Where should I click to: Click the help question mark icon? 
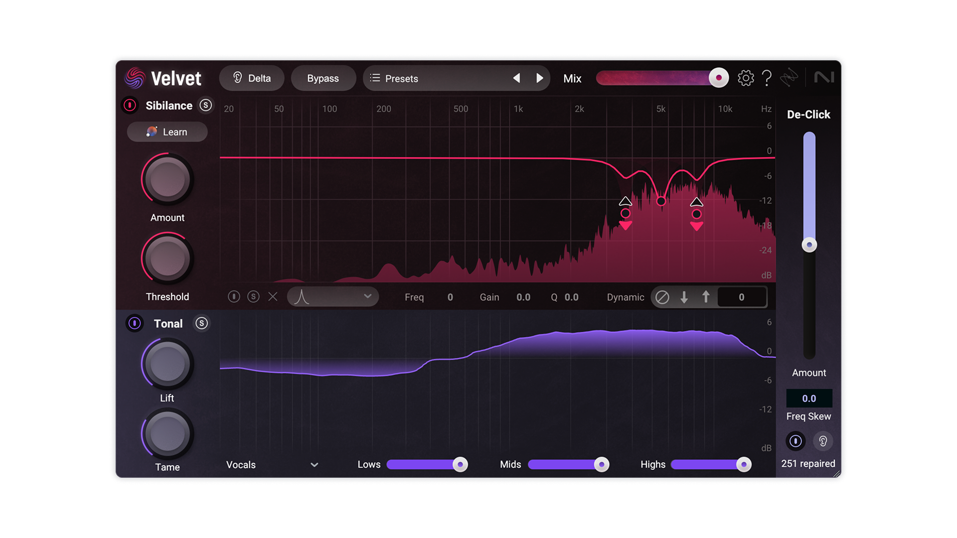point(767,78)
